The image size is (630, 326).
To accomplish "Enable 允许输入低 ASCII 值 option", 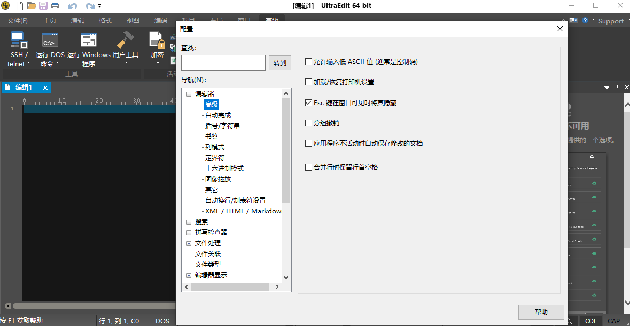I will [x=308, y=61].
